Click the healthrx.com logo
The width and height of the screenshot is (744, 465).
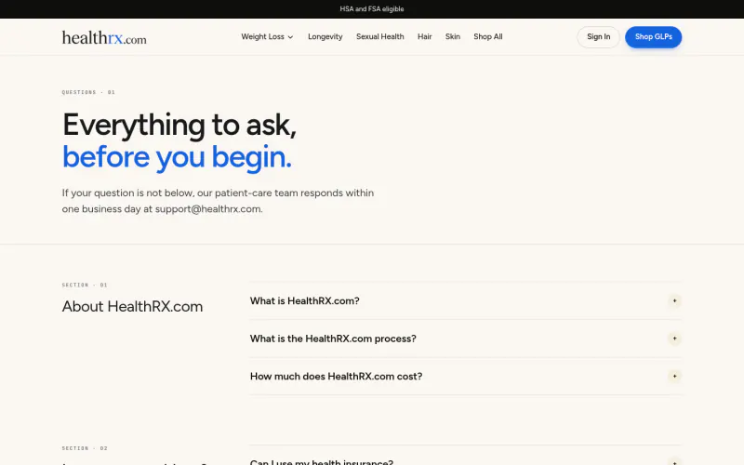[x=104, y=37]
